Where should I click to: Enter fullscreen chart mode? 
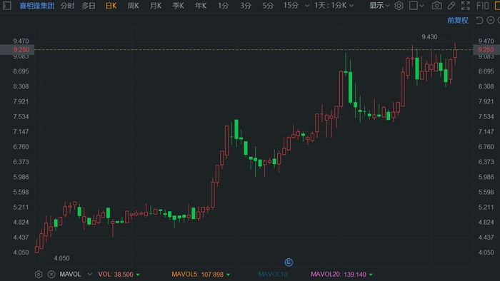point(466,6)
